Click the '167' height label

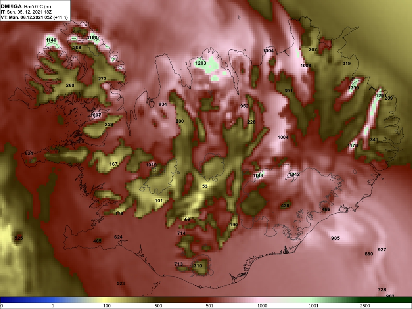[x=113, y=164]
